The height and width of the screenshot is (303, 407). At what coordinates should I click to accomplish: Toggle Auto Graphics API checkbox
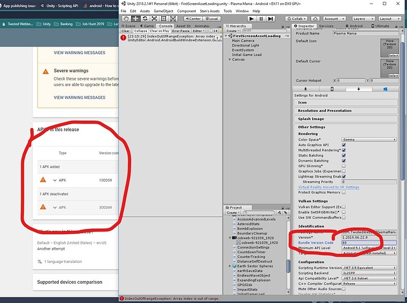click(344, 145)
